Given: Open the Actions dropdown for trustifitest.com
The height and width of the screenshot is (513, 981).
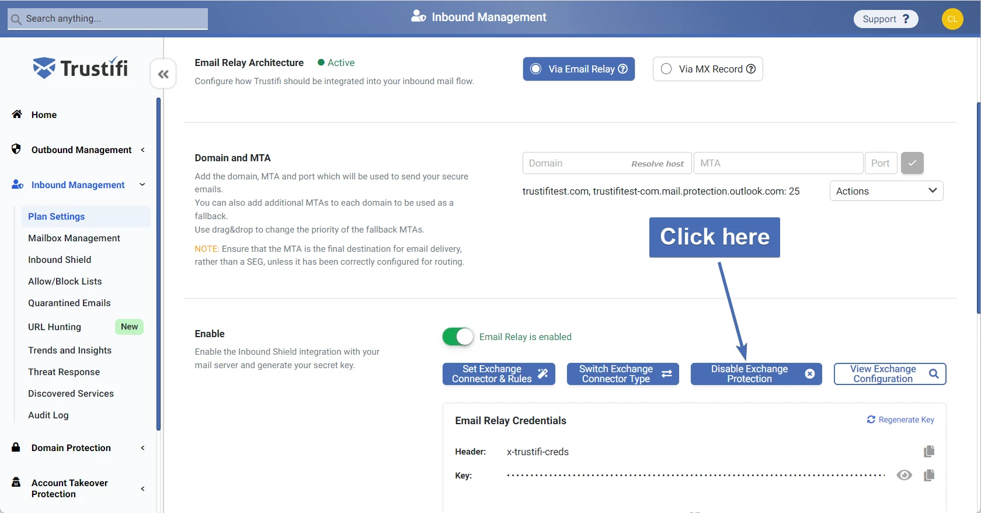Looking at the screenshot, I should click(x=886, y=191).
